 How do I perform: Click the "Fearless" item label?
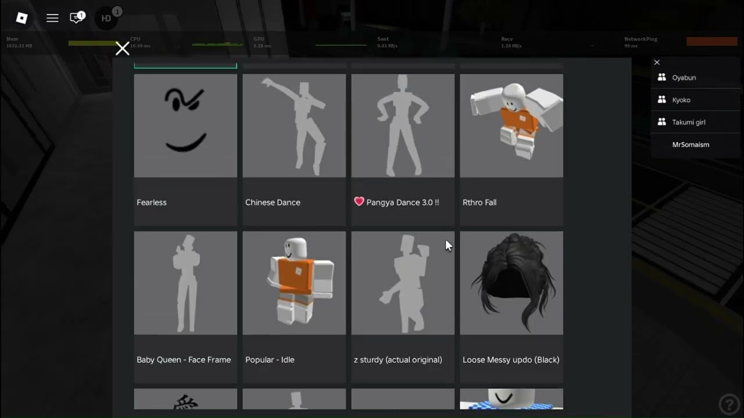pyautogui.click(x=152, y=202)
